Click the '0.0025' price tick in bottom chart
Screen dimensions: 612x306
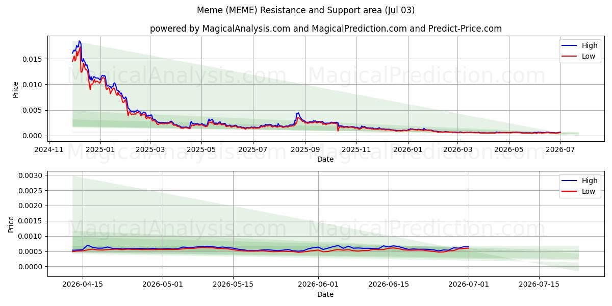point(31,191)
